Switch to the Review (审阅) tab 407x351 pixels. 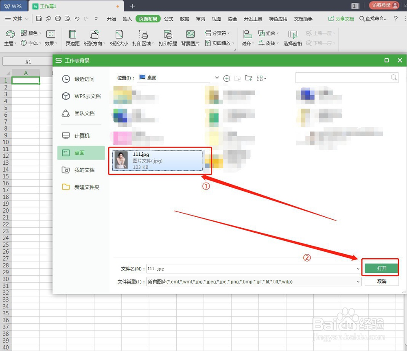point(201,19)
